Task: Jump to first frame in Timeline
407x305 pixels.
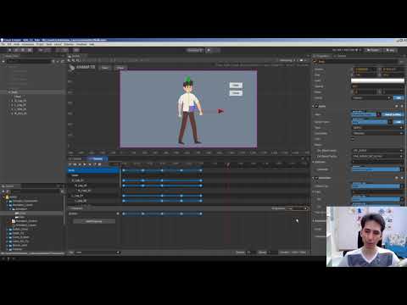Action: (75, 164)
